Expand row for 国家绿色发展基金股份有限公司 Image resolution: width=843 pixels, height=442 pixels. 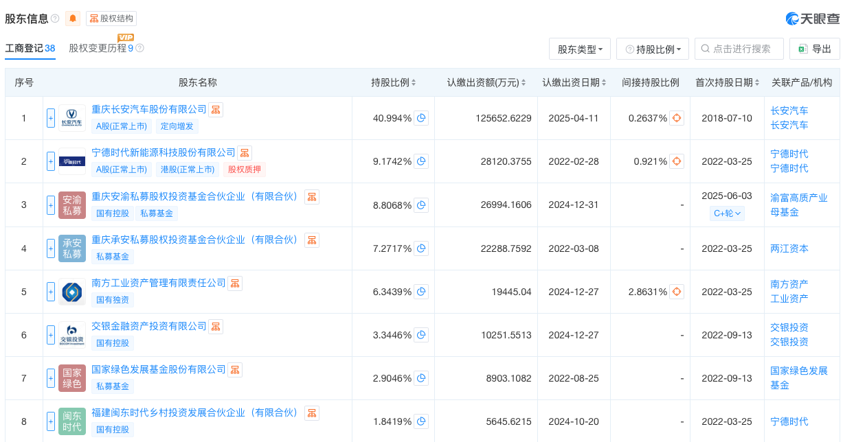tap(51, 378)
